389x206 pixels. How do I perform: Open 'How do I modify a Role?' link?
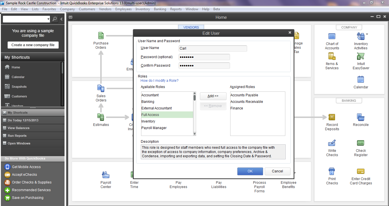159,81
